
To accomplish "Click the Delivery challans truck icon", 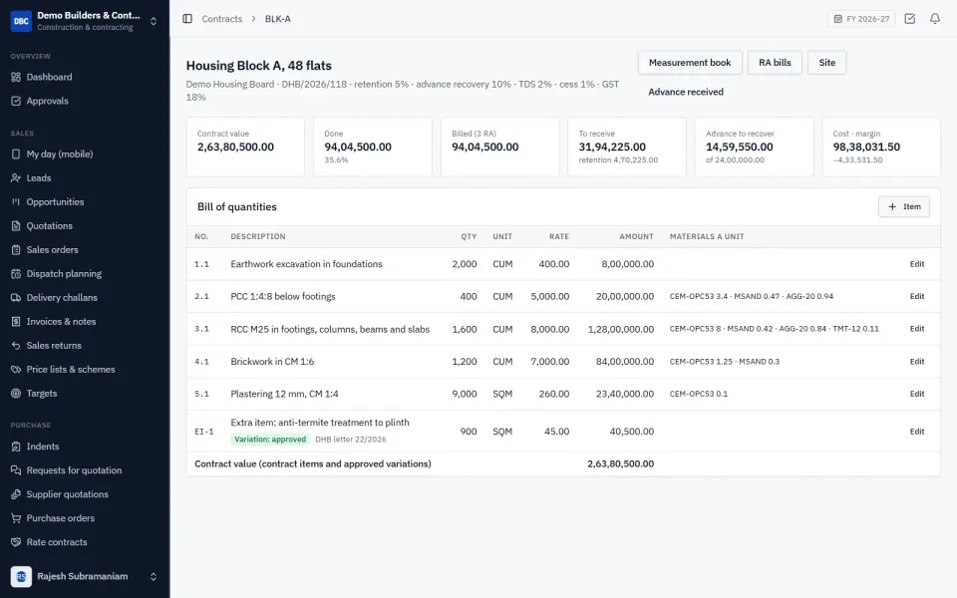I will pos(16,298).
